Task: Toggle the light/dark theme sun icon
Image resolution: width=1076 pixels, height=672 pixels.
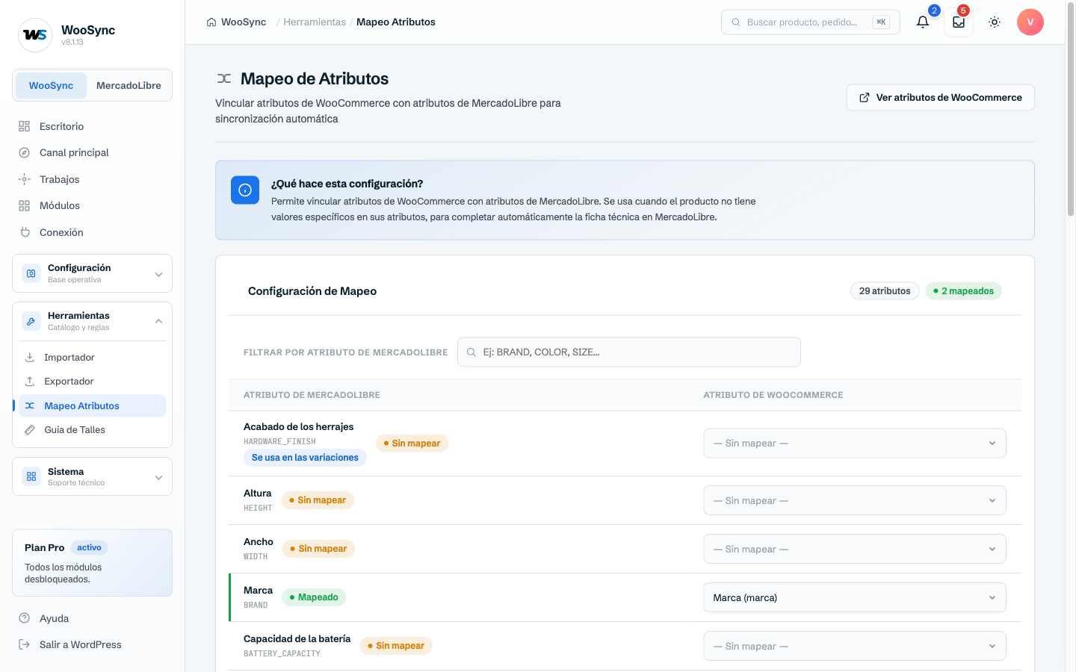Action: click(995, 22)
